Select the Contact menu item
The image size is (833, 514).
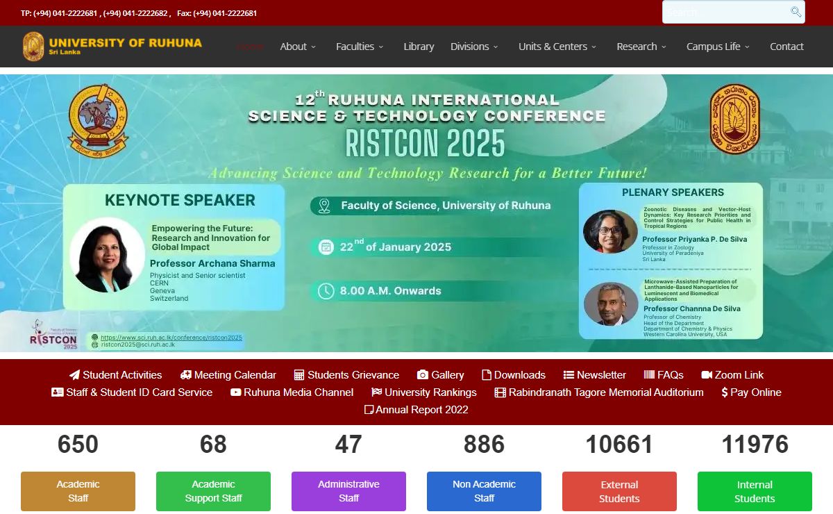click(786, 47)
